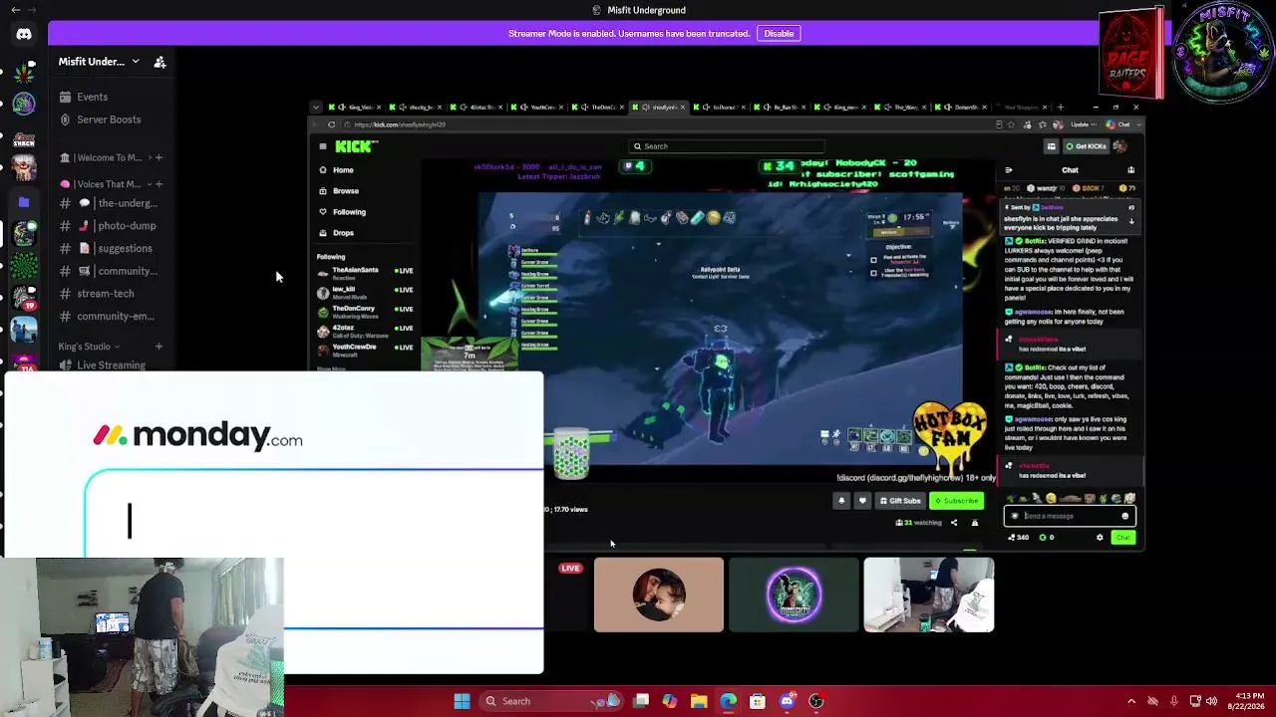Collapse the King's Studio category
Screen dimensions: 1276x717
tap(89, 347)
